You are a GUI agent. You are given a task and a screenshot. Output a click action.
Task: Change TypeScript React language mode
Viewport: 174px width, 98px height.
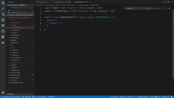[x=142, y=97]
